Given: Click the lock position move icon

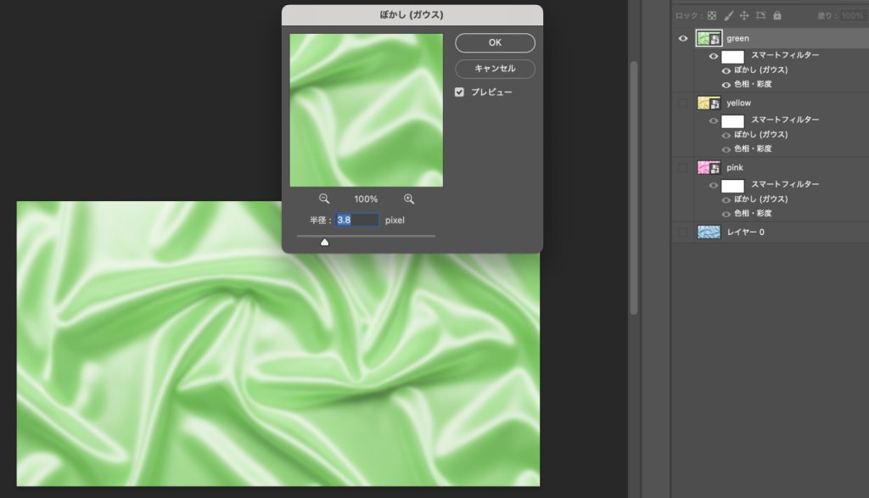Looking at the screenshot, I should click(743, 15).
